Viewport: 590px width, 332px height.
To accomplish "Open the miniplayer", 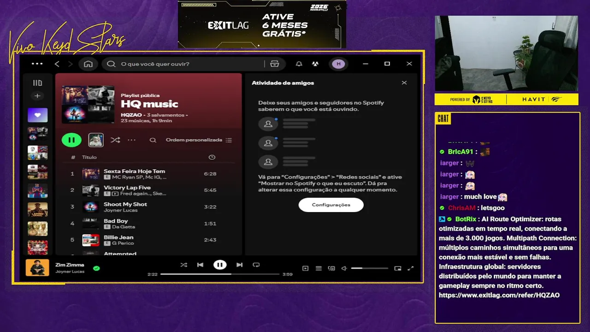I will click(398, 268).
